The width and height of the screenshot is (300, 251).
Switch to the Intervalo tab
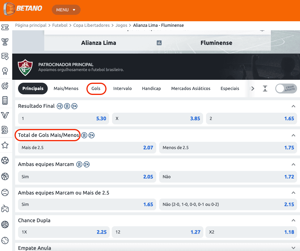click(x=123, y=89)
